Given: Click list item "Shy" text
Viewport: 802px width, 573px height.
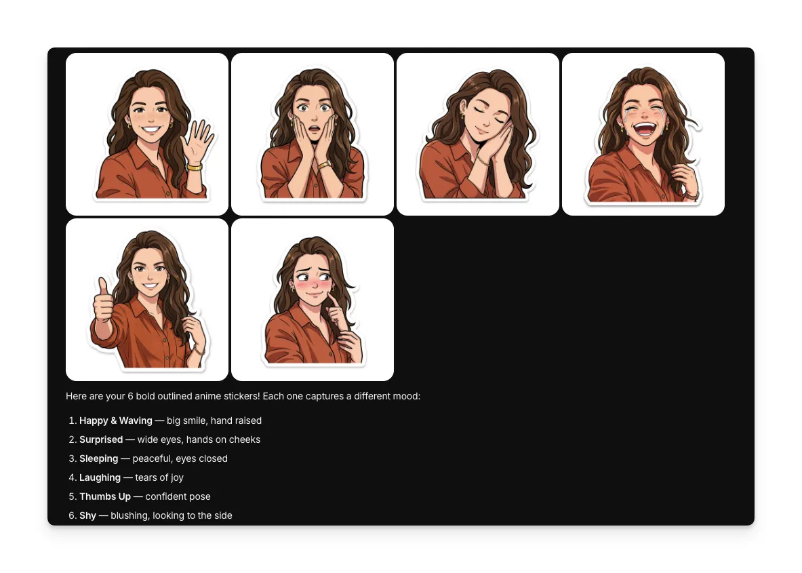Looking at the screenshot, I should tap(87, 515).
